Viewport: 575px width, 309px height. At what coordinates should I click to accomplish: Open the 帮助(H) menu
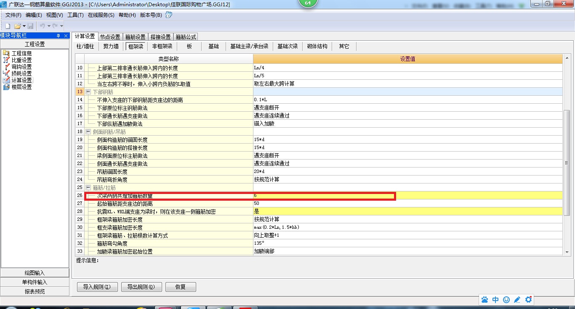click(x=127, y=15)
